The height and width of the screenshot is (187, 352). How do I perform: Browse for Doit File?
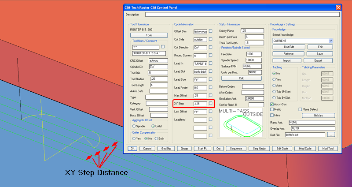click(x=331, y=135)
